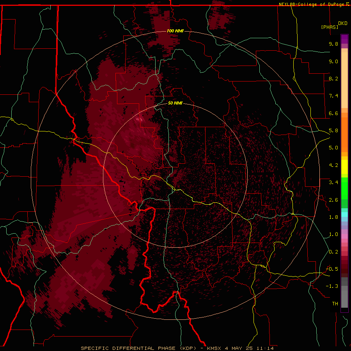Image resolution: width=351 pixels, height=351 pixels.
Task: Click the -0.5 value on color scale
Action: pyautogui.click(x=332, y=269)
